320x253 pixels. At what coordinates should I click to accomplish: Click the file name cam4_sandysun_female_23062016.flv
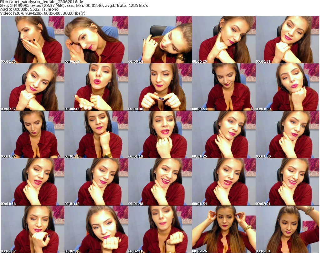(x=46, y=2)
